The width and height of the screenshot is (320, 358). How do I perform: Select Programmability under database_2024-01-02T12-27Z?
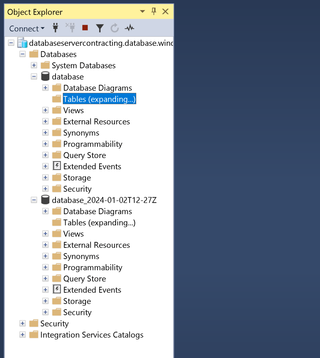pos(93,267)
